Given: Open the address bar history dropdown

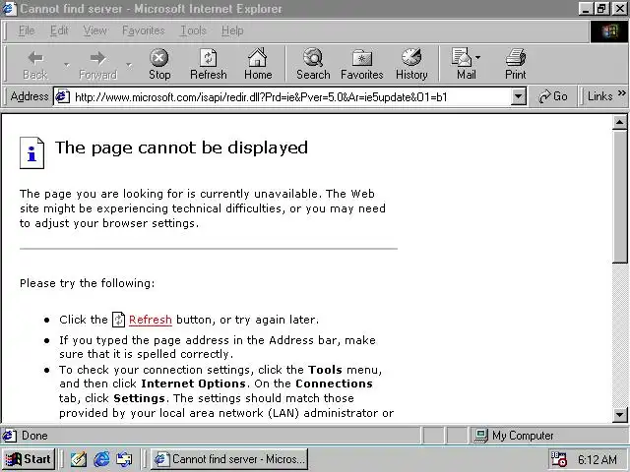Looking at the screenshot, I should click(x=519, y=96).
